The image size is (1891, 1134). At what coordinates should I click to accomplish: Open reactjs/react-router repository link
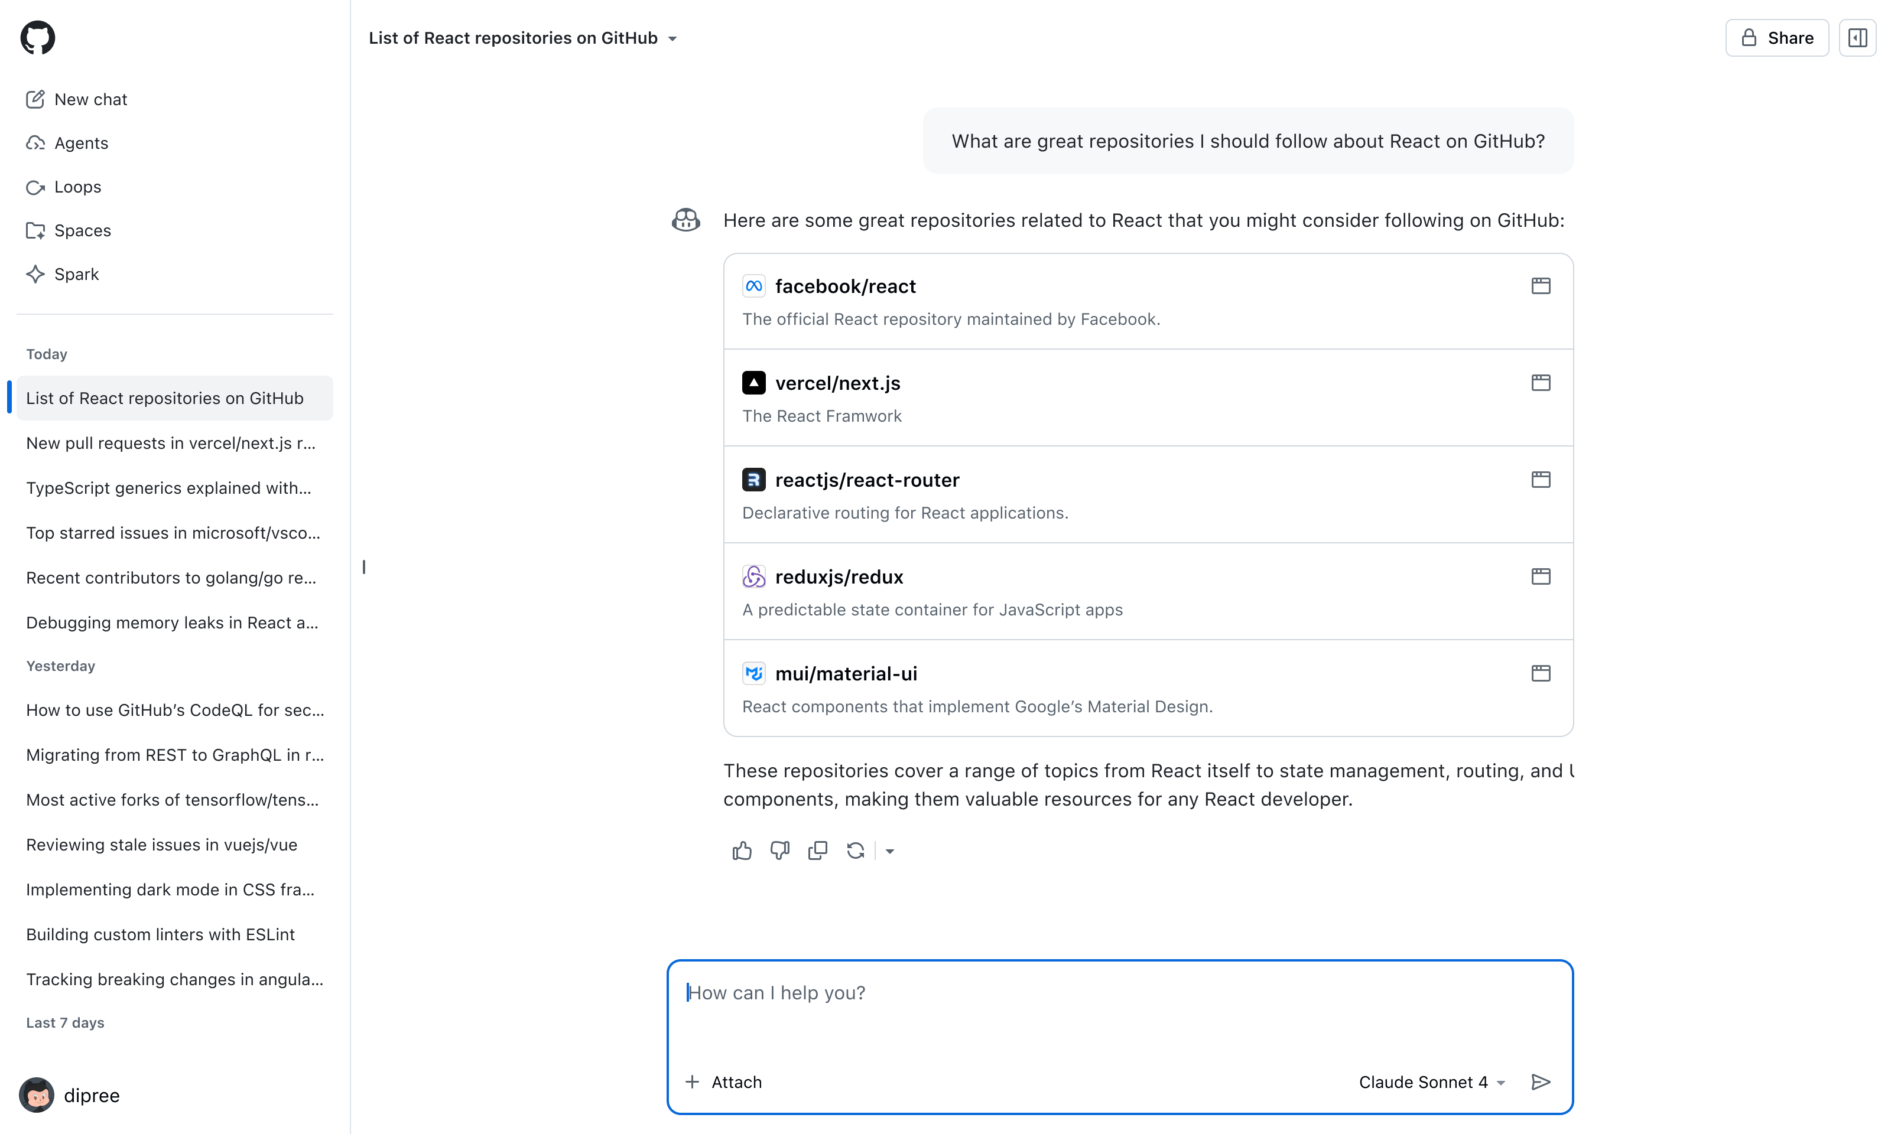(x=867, y=480)
